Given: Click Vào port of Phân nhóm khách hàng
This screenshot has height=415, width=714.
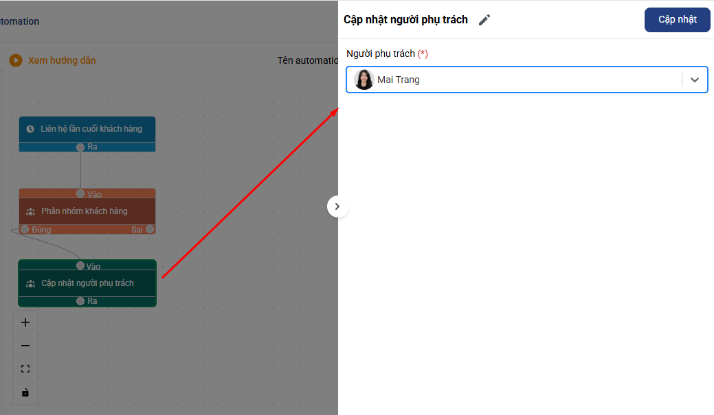Looking at the screenshot, I should coord(80,194).
